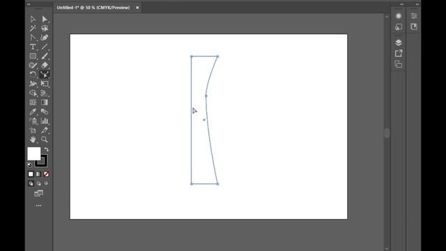This screenshot has height=251, width=446.
Task: Open the Artboards panel icon
Action: 399,64
